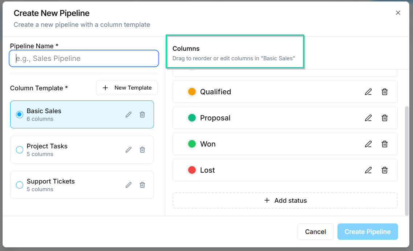This screenshot has width=413, height=251.
Task: Click the orange dot on Qualified
Action: [x=192, y=92]
